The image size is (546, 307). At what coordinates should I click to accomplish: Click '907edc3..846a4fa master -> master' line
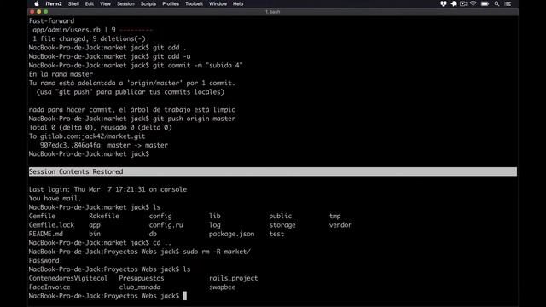[x=104, y=145]
